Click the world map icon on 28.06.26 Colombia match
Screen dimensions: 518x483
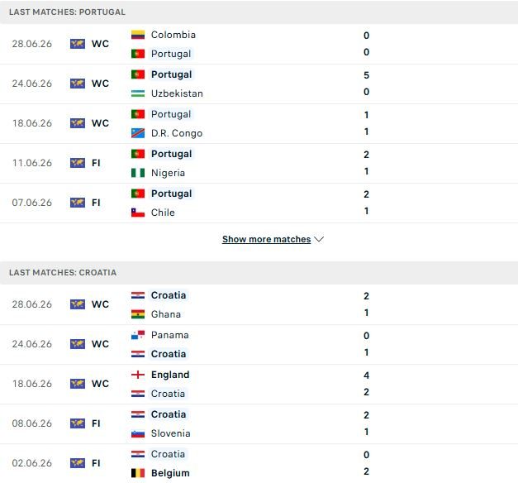[x=78, y=44]
